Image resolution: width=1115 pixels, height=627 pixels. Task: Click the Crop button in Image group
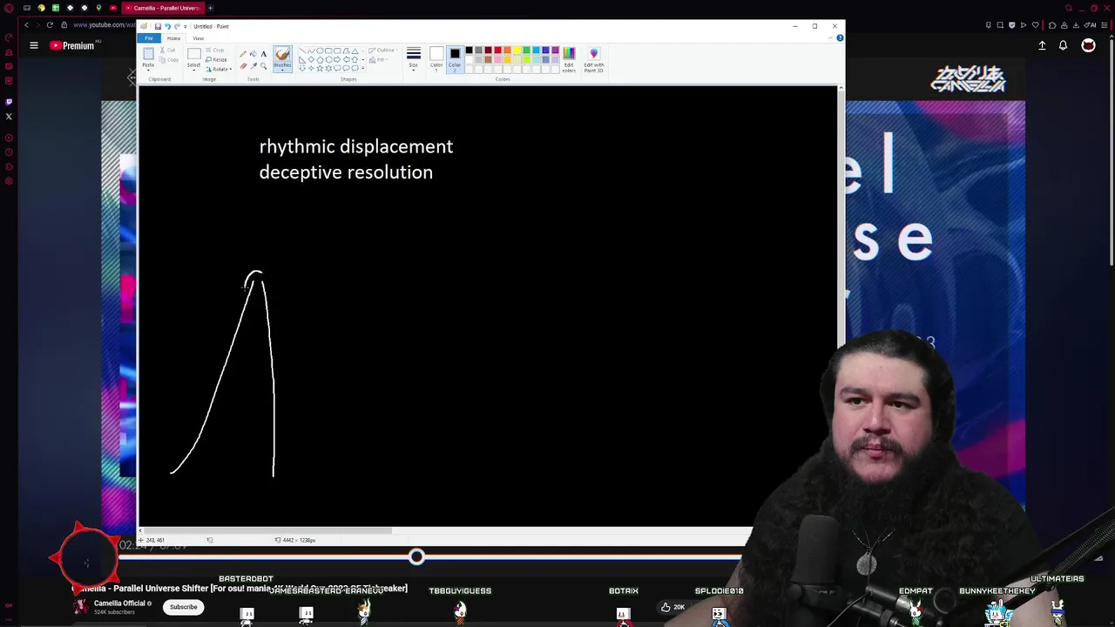click(x=214, y=50)
